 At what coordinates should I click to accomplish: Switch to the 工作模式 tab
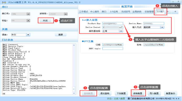(84, 12)
